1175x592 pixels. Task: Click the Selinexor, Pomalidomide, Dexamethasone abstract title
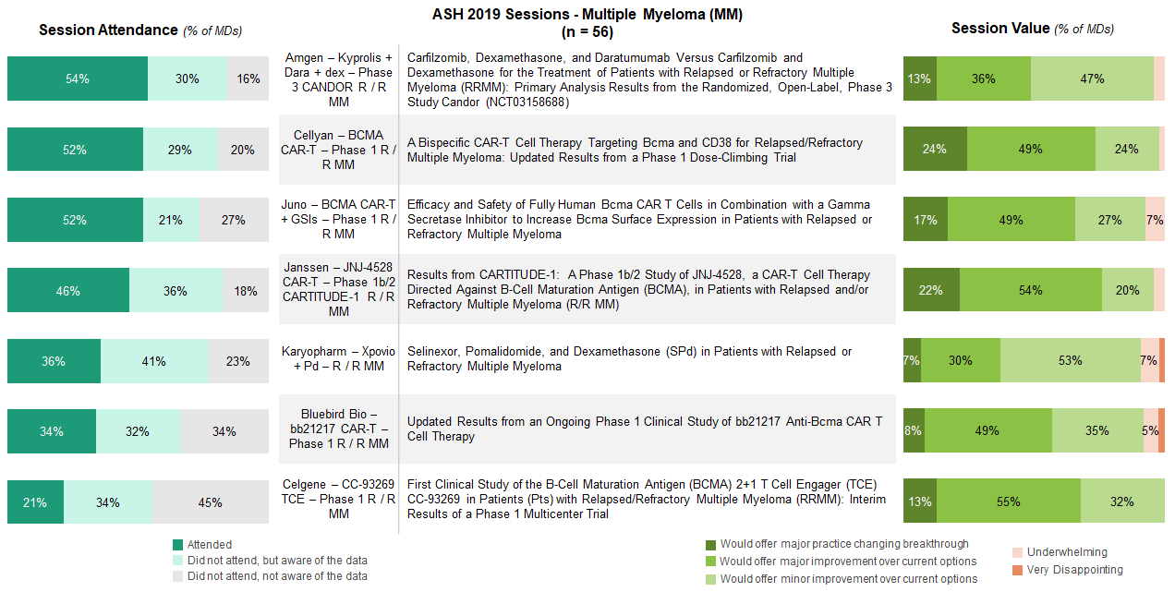[629, 359]
